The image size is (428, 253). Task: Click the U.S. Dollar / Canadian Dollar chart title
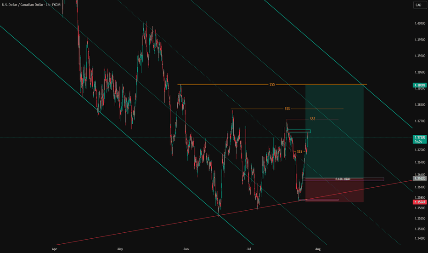tap(31, 5)
